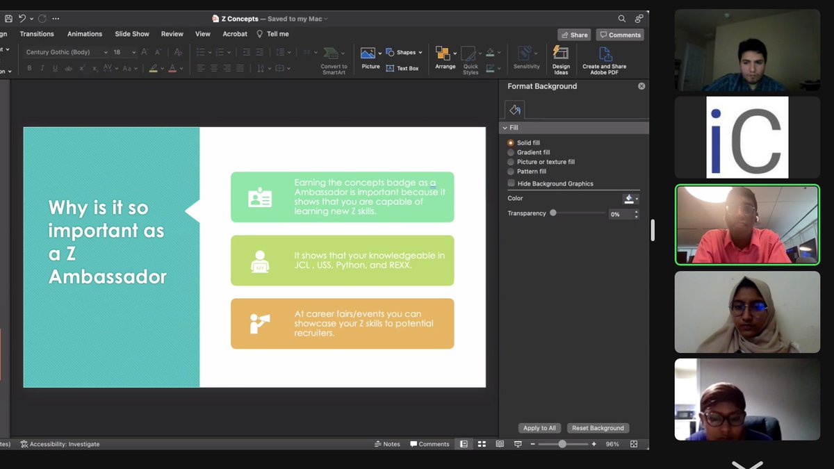Open the search magnifier in title bar

click(x=622, y=19)
